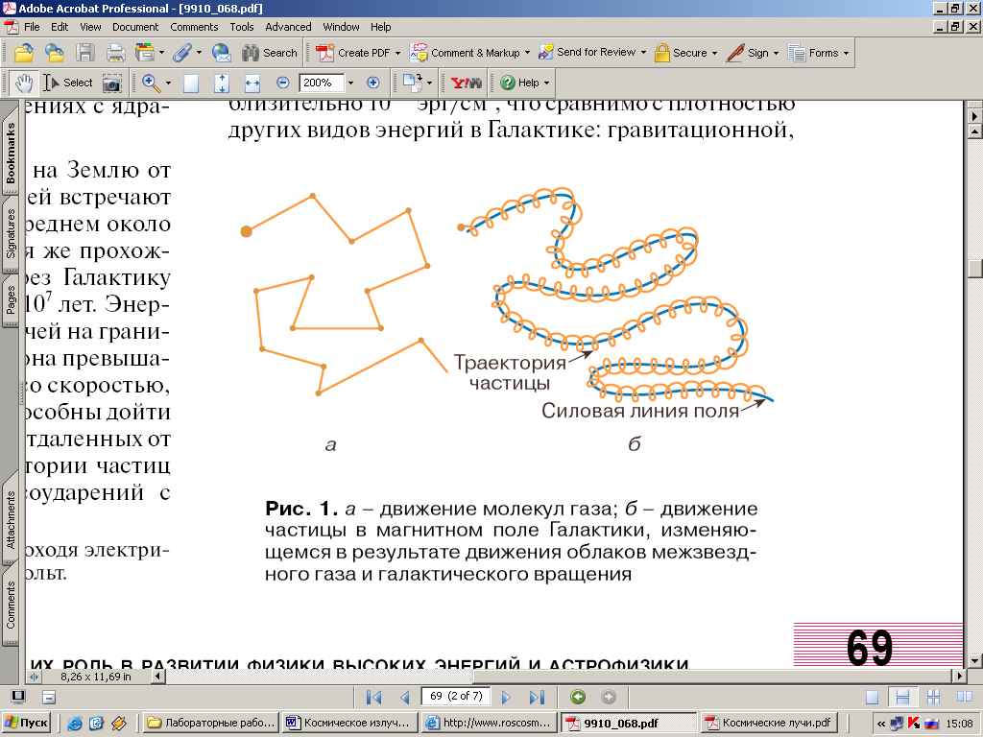Toggle hide toolbars icon in status bar
983x737 pixels.
(49, 697)
